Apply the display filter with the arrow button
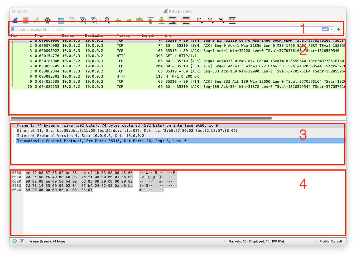 click(325, 29)
